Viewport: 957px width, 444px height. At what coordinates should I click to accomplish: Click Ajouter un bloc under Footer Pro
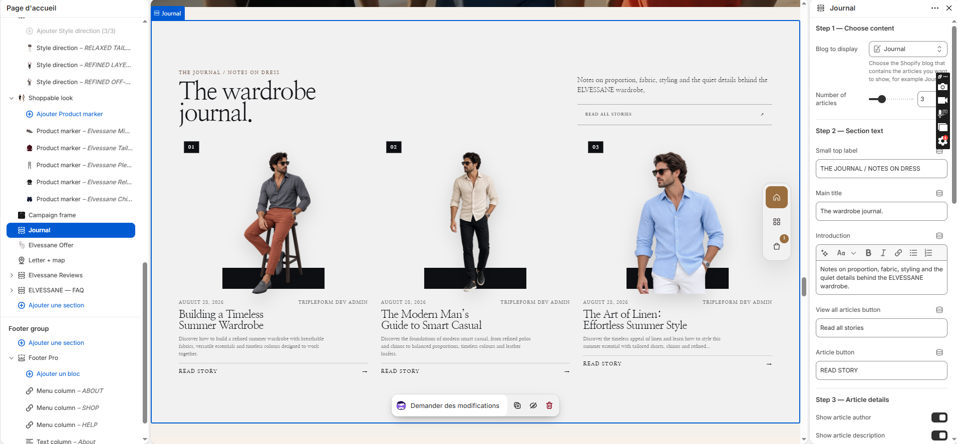pos(58,374)
